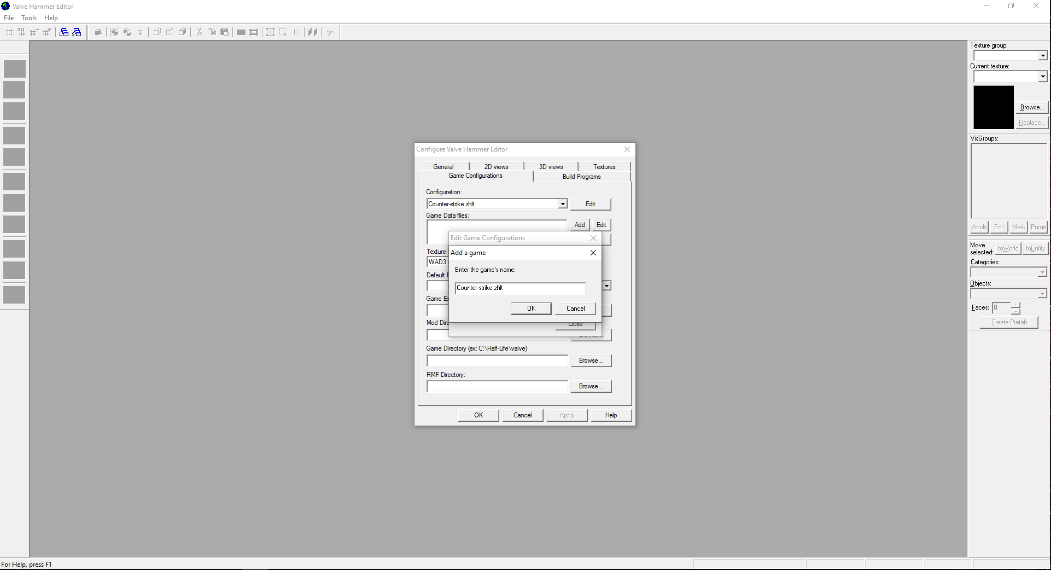Open the Objects dropdown
The height and width of the screenshot is (570, 1051).
pos(1042,294)
